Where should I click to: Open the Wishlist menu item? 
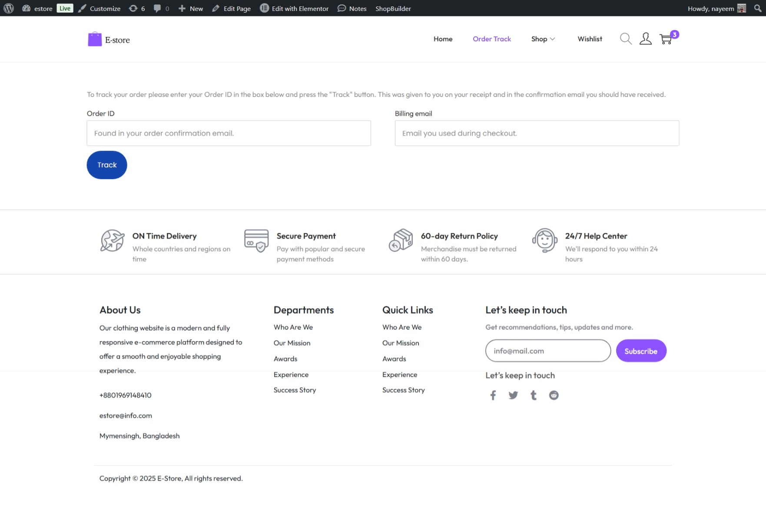coord(590,39)
